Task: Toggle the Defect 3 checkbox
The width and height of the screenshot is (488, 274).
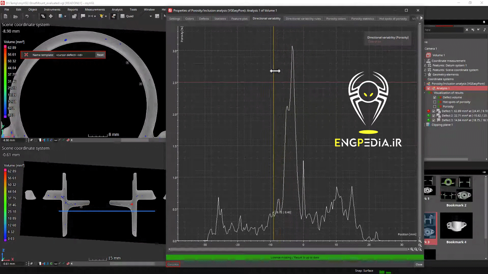Action: pyautogui.click(x=434, y=120)
